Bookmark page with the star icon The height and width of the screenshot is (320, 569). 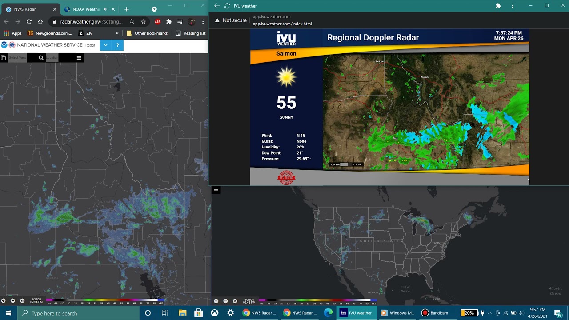(x=143, y=21)
